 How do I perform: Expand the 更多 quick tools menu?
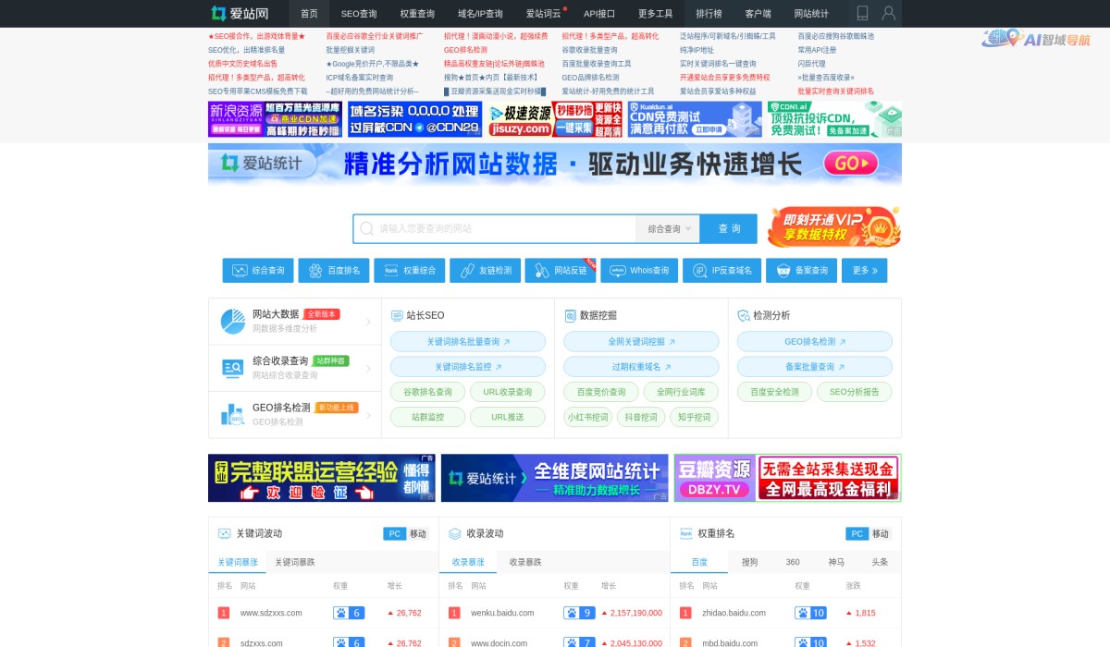pyautogui.click(x=863, y=270)
